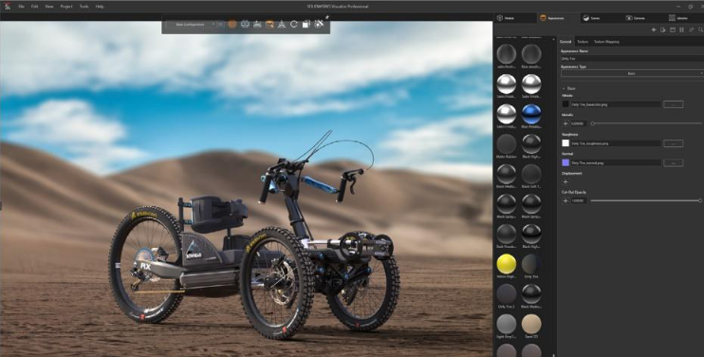Click the Appearance Name field
The height and width of the screenshot is (357, 704).
[632, 58]
